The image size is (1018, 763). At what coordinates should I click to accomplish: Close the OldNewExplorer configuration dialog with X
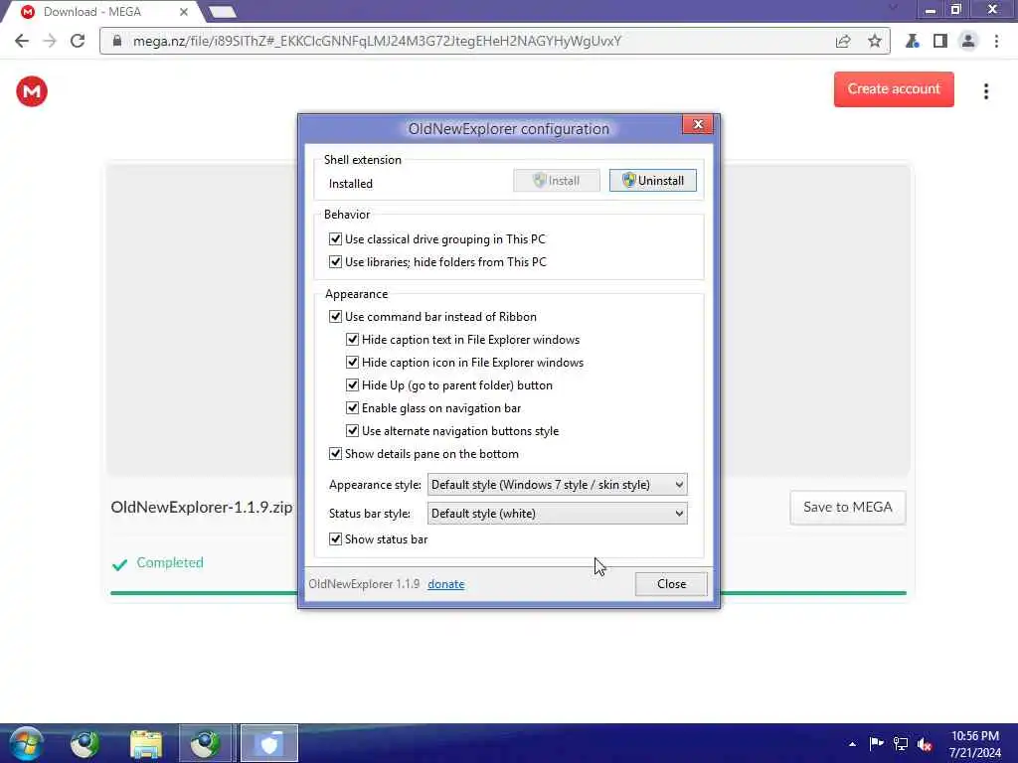click(698, 124)
